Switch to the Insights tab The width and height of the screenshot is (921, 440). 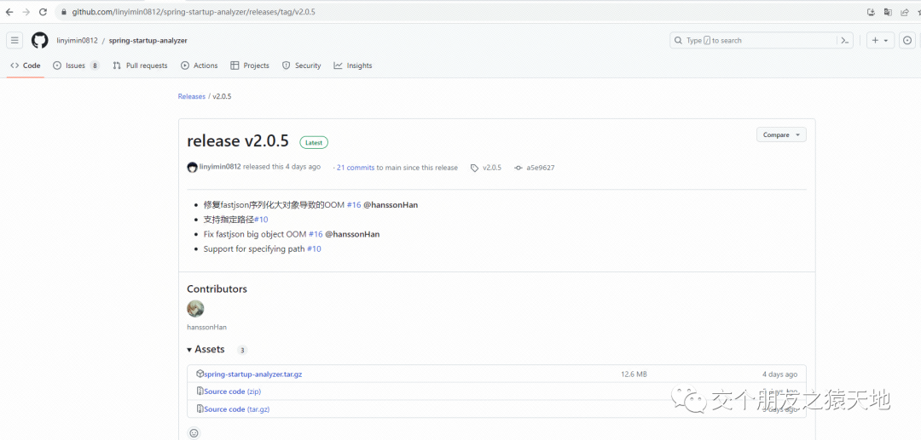tap(353, 66)
